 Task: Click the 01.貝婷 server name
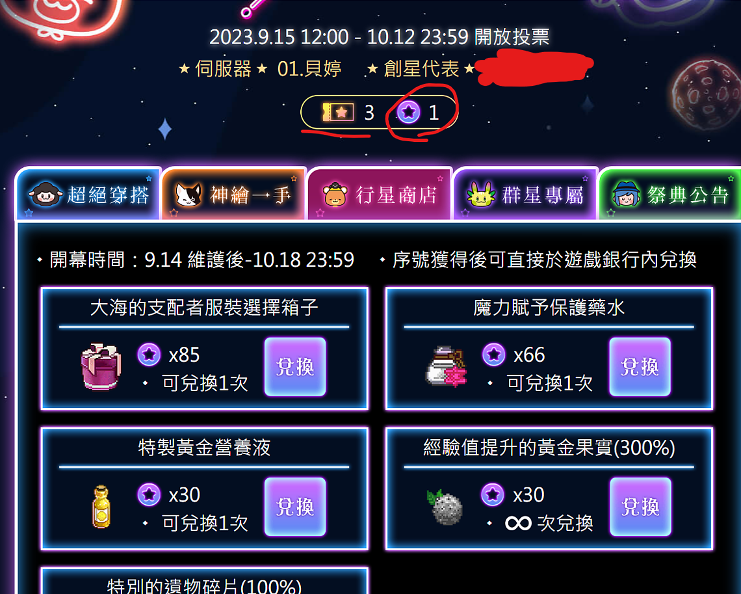[x=309, y=69]
